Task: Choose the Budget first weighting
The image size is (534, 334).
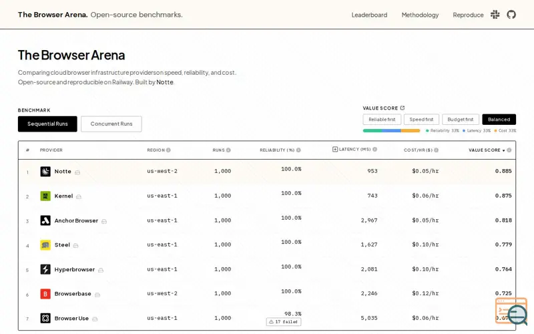Action: pos(461,120)
